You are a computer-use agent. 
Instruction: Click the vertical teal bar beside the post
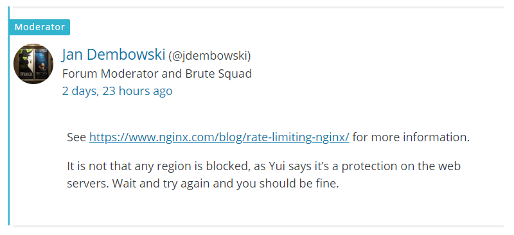coord(9,116)
